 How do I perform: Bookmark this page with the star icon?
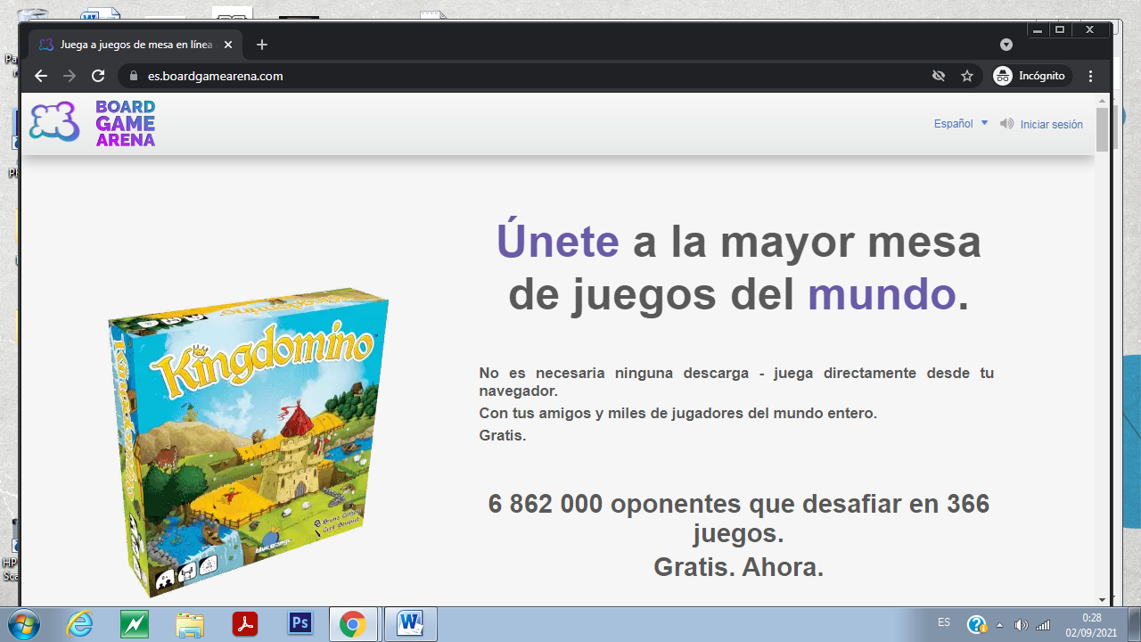(x=967, y=76)
